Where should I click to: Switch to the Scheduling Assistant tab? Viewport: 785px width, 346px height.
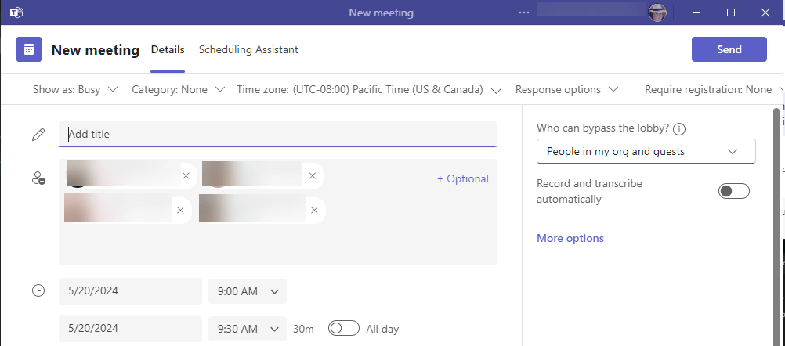point(248,49)
